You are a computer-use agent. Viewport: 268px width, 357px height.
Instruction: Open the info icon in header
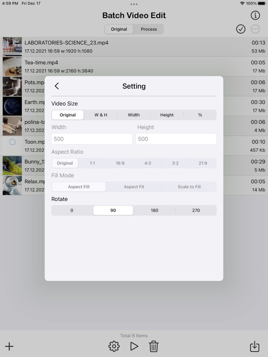coord(255,15)
